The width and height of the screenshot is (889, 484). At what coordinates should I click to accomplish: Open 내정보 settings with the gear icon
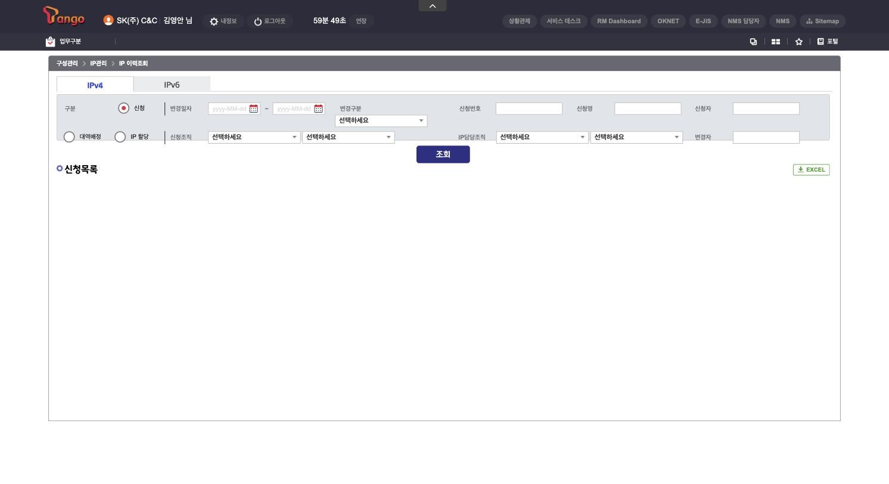tap(223, 21)
